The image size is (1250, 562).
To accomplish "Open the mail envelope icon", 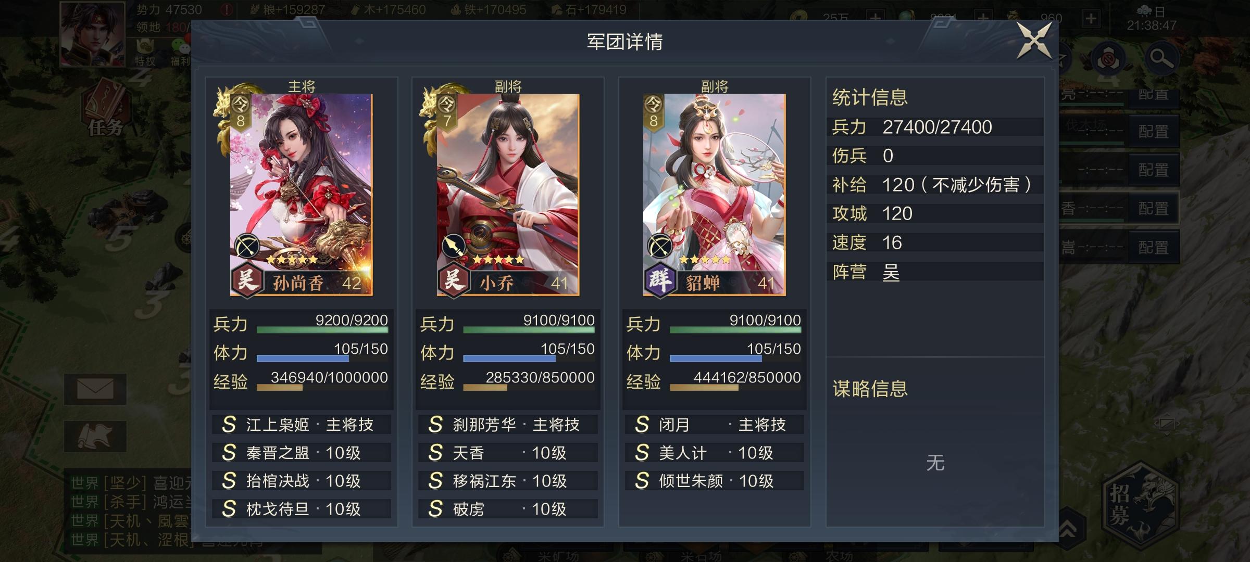I will pos(95,389).
